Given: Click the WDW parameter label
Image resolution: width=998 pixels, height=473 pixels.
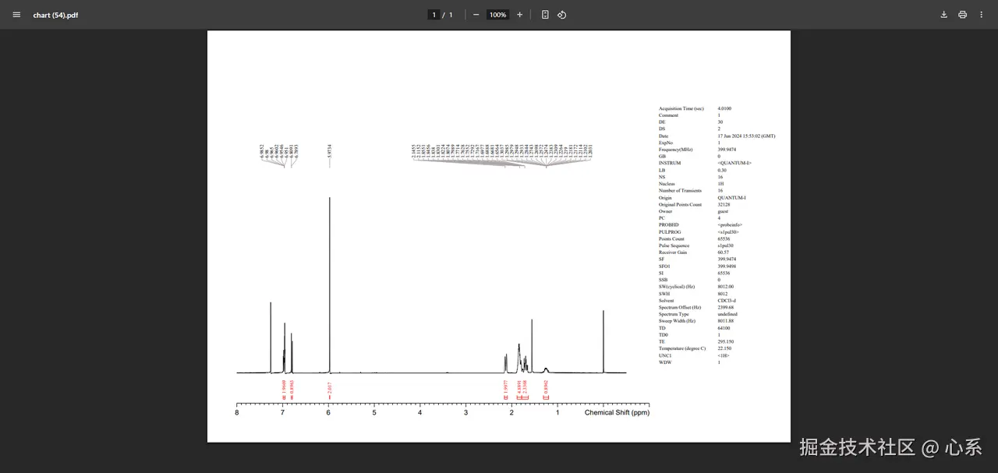Looking at the screenshot, I should pos(664,362).
